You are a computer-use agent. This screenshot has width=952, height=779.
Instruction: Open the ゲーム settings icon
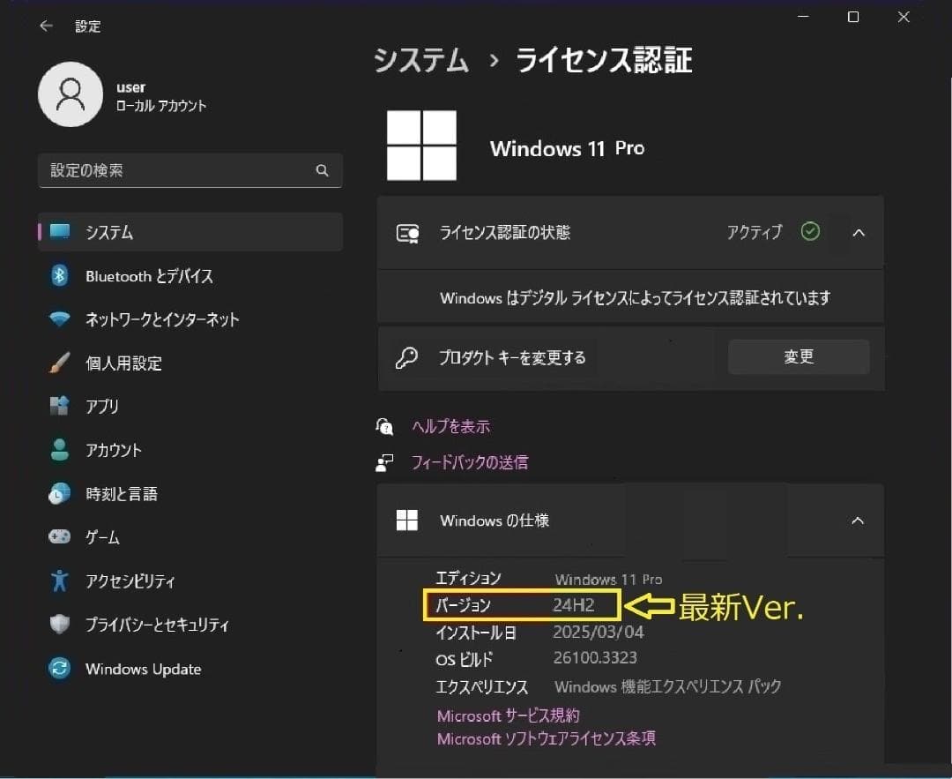(x=59, y=536)
